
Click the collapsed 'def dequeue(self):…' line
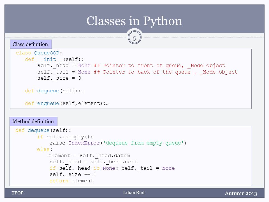tap(55, 91)
